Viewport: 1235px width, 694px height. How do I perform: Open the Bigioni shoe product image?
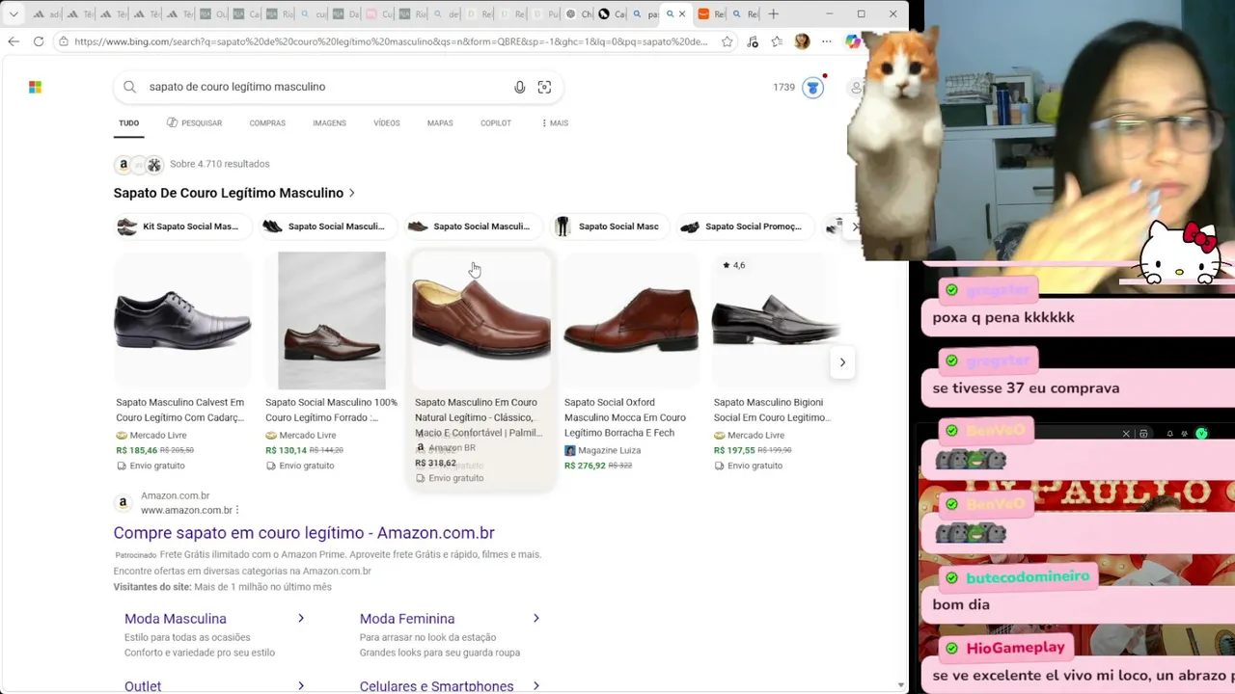[776, 321]
